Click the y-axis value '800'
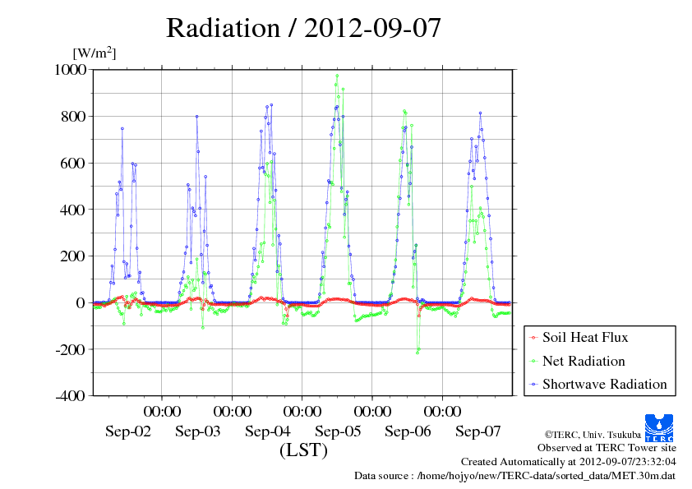The width and height of the screenshot is (692, 489). coord(73,116)
